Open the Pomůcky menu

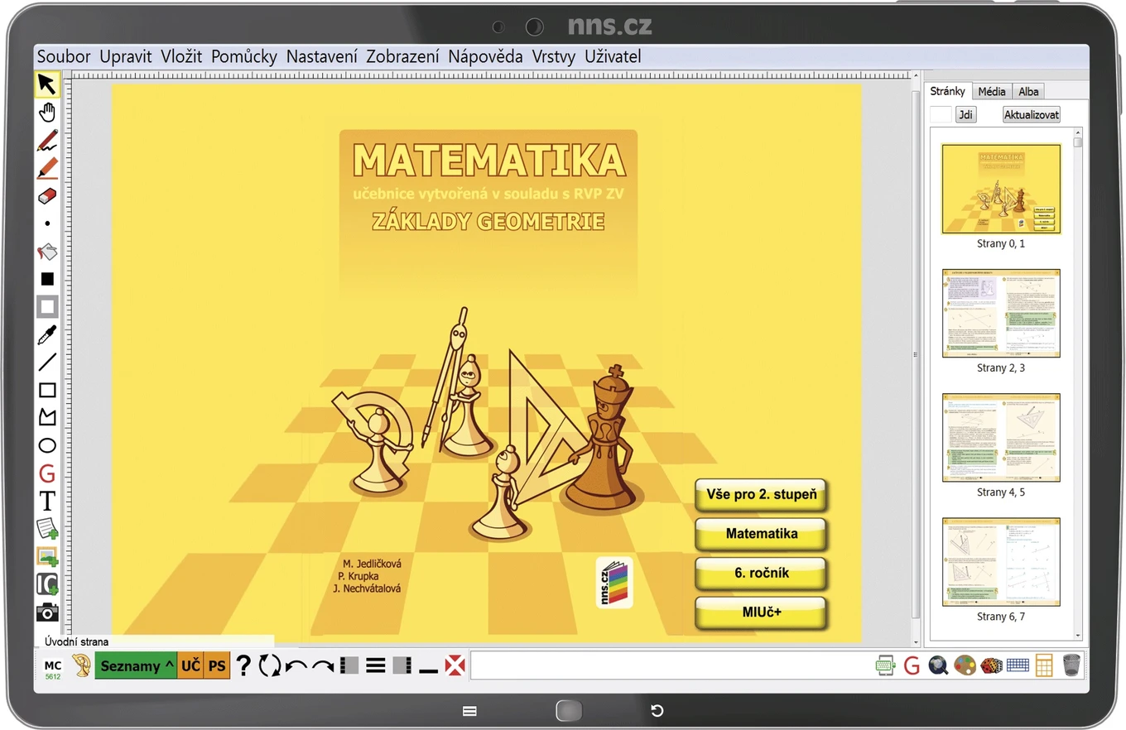tap(243, 57)
